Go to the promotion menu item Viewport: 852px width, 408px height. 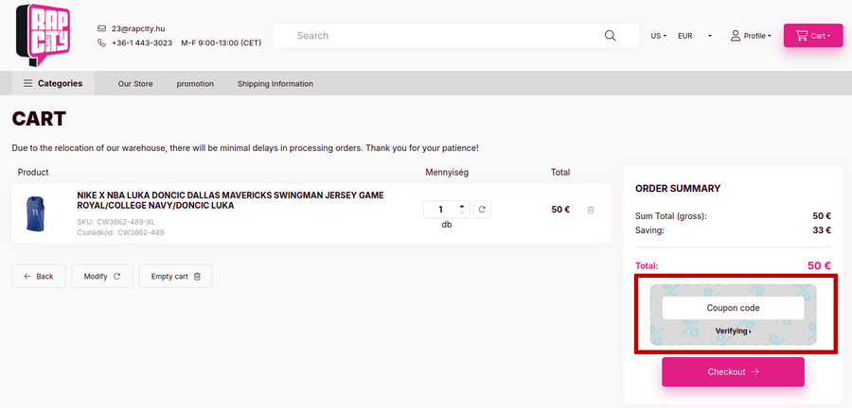(x=195, y=84)
